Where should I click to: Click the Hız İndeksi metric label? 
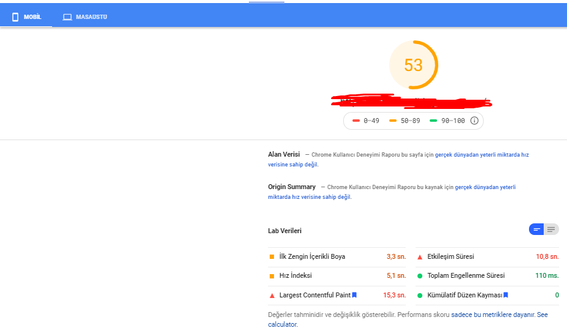295,275
